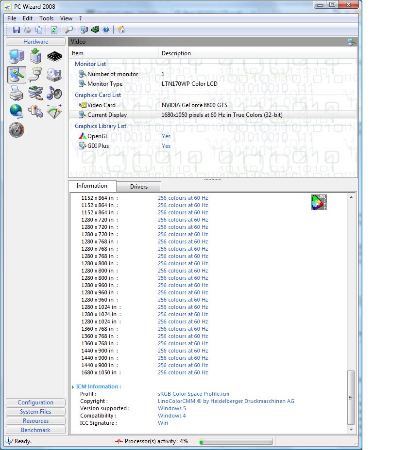Open the IO Ports connector cable icon
Image resolution: width=408 pixels, height=450 pixels.
pyautogui.click(x=35, y=75)
